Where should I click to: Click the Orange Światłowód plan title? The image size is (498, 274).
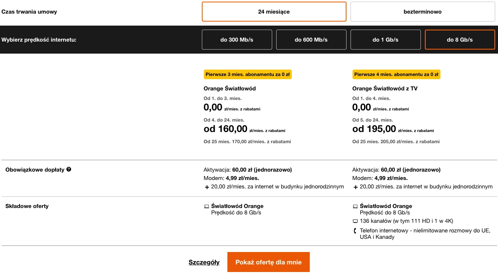230,88
